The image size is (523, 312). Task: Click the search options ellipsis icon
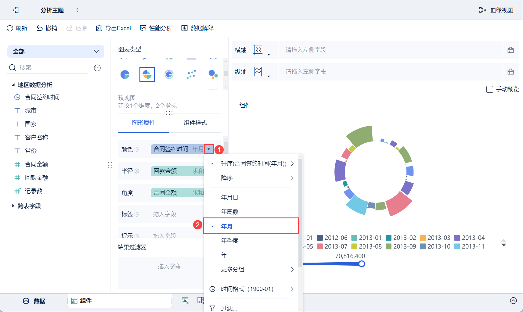pyautogui.click(x=97, y=68)
